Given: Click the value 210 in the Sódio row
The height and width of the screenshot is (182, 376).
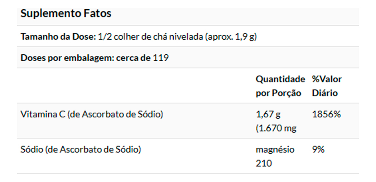Looking at the screenshot, I should pyautogui.click(x=264, y=163).
